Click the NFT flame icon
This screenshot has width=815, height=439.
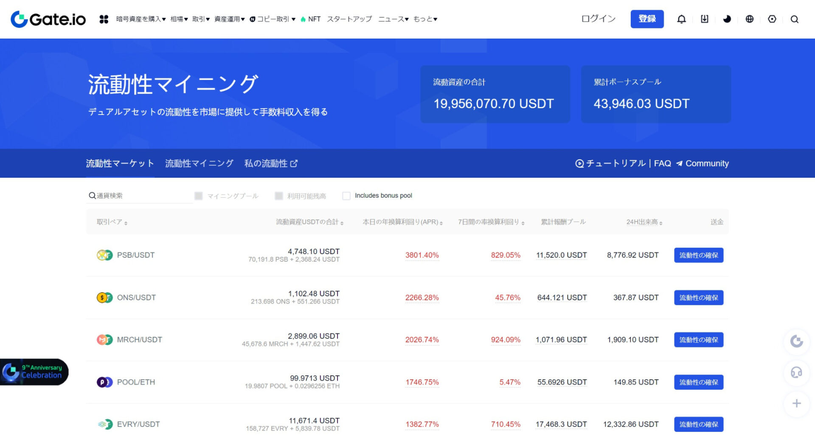pos(303,19)
